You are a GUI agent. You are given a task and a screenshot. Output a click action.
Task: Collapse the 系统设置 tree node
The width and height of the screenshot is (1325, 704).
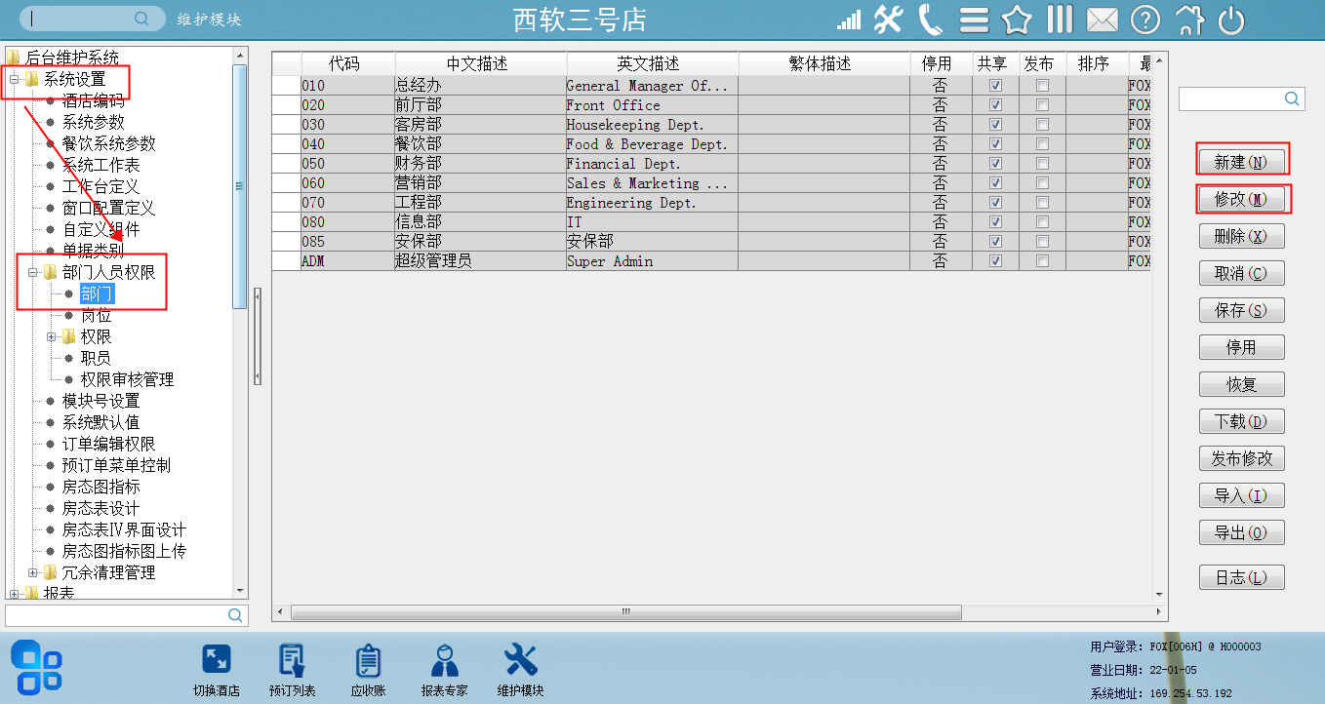[x=14, y=79]
